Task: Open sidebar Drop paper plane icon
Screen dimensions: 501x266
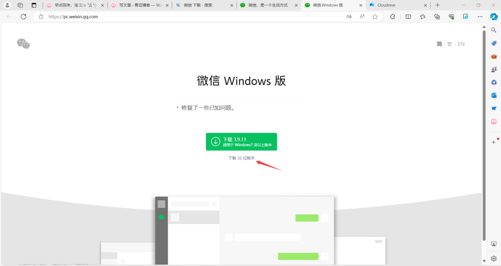Action: click(494, 108)
